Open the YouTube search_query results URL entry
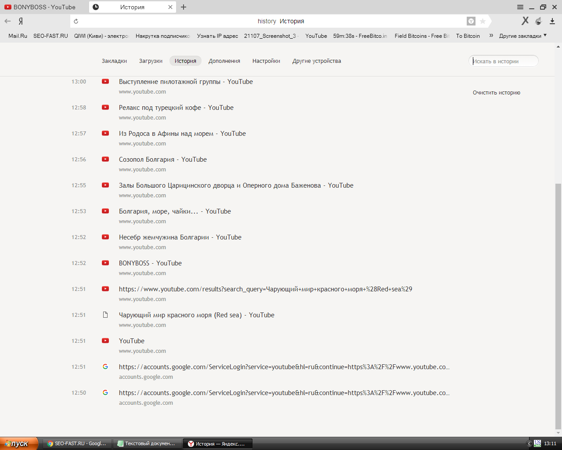 [266, 289]
